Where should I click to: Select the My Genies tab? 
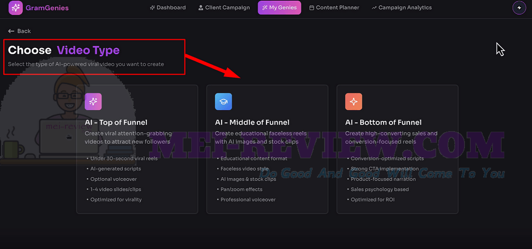pyautogui.click(x=279, y=8)
